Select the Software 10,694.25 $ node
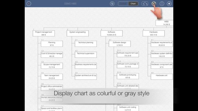This screenshot has height=111, width=198. click(x=111, y=33)
